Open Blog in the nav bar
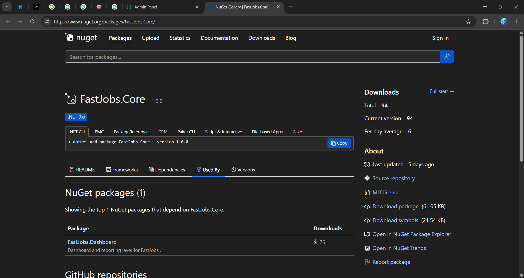This screenshot has height=278, width=524. tap(291, 38)
